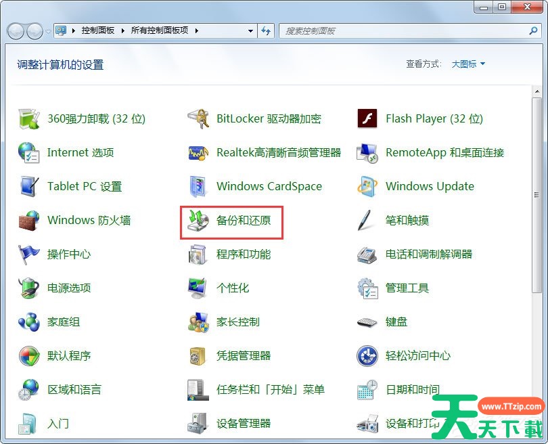The image size is (548, 444).
Task: Click the Tablet PC 设置 icon
Action: click(x=28, y=186)
